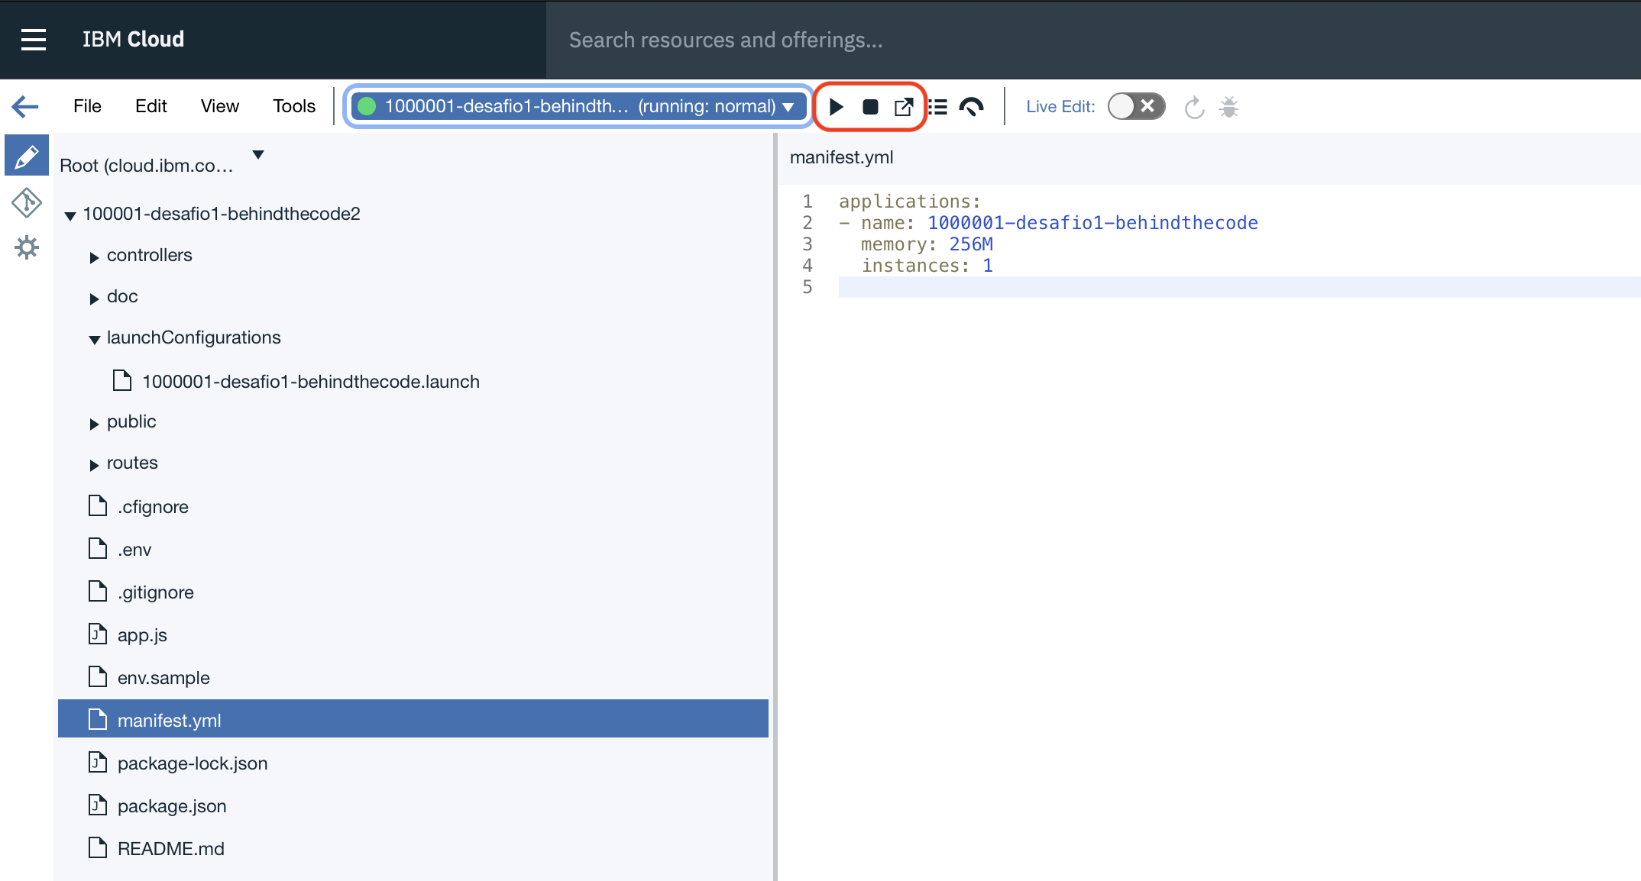Open the deployed app URL icon
The height and width of the screenshot is (881, 1641).
tap(904, 107)
